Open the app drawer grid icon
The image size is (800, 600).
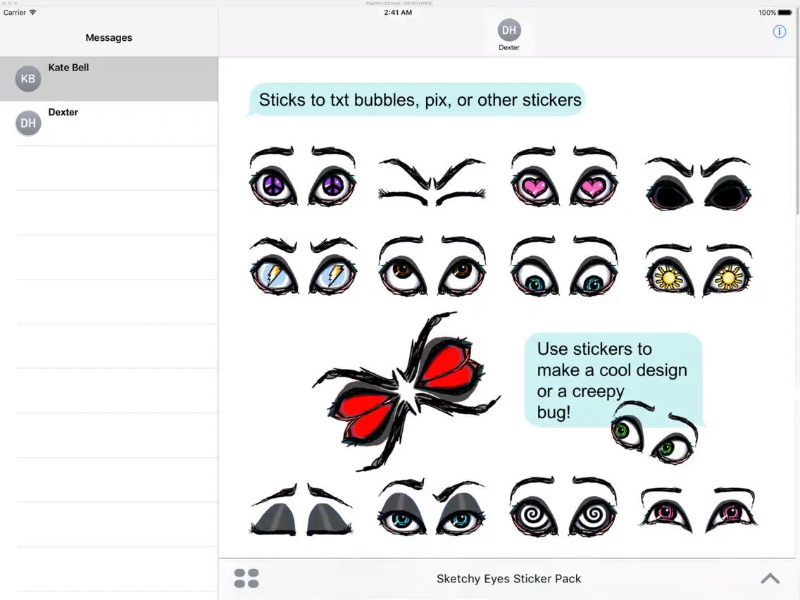(x=246, y=577)
